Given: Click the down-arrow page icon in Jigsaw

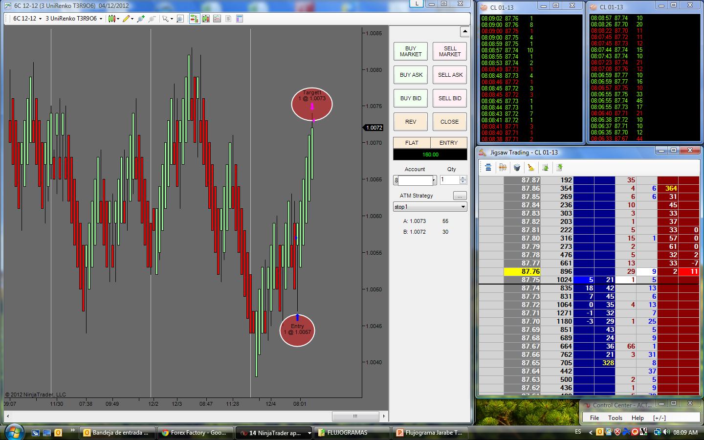Looking at the screenshot, I should [x=559, y=168].
